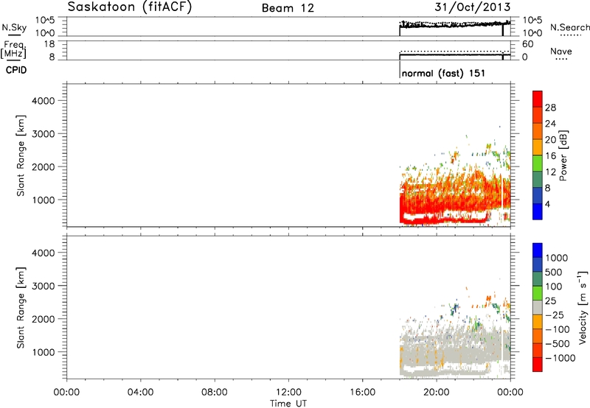This screenshot has width=590, height=408.
Task: Click 'Slant Range [km]' label of power panel
Action: point(21,155)
